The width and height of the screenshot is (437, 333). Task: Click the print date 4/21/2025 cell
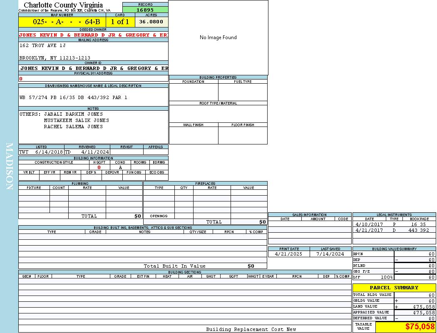[289, 254]
